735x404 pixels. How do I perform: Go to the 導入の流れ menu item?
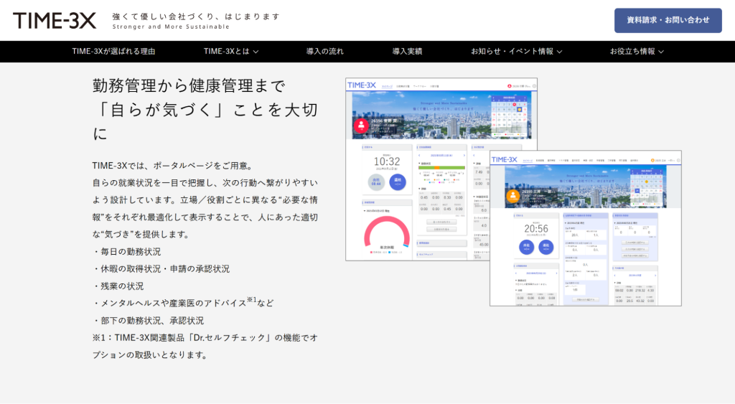tap(324, 52)
